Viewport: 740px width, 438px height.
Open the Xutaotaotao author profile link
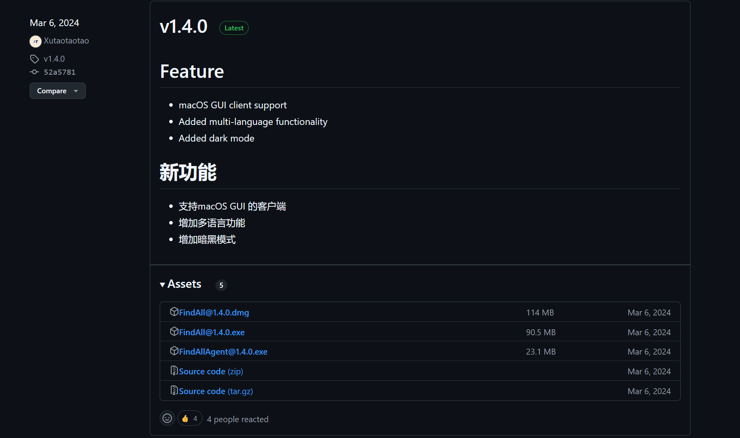point(66,41)
